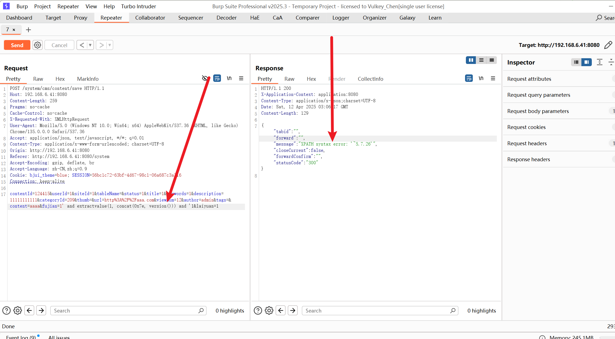Toggle word wrap icon in Request panel
The width and height of the screenshot is (615, 339).
point(217,78)
